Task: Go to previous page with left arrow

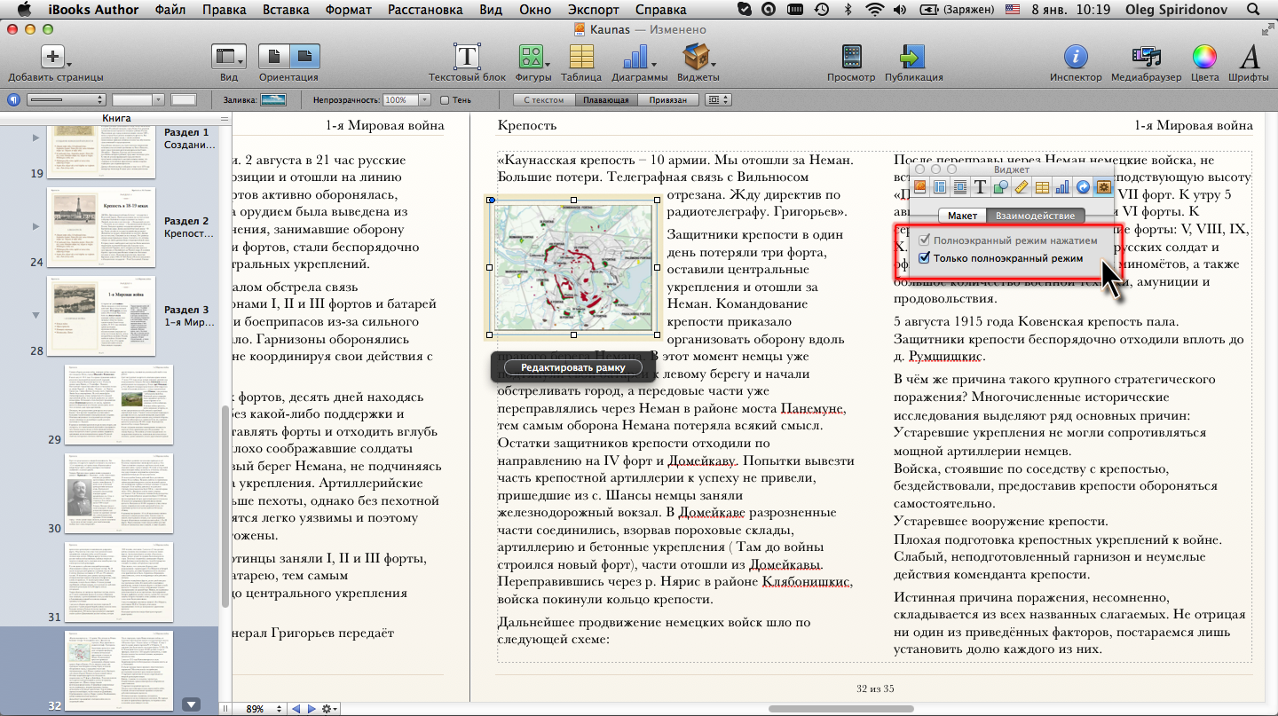Action: click(297, 709)
